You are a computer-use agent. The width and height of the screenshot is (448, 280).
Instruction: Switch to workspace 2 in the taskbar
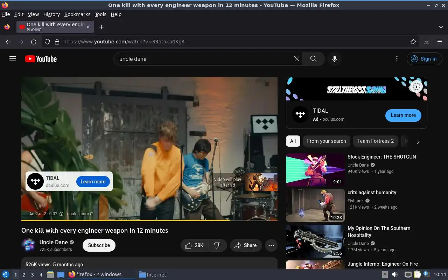click(x=24, y=275)
